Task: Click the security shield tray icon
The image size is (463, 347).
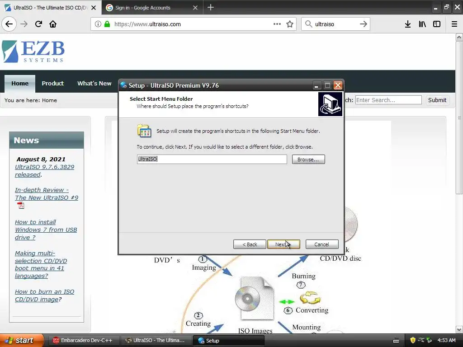Action: pos(413,340)
